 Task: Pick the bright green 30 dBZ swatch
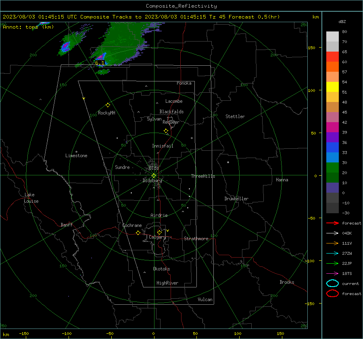(x=332, y=167)
